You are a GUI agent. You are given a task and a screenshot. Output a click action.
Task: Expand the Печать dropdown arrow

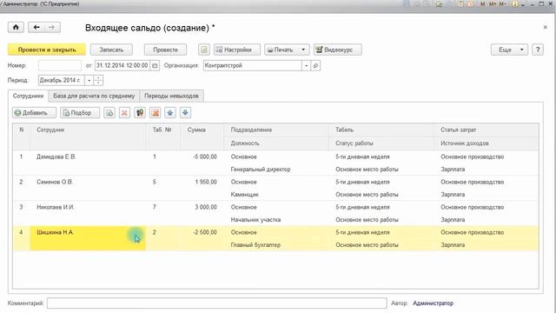[x=303, y=50]
